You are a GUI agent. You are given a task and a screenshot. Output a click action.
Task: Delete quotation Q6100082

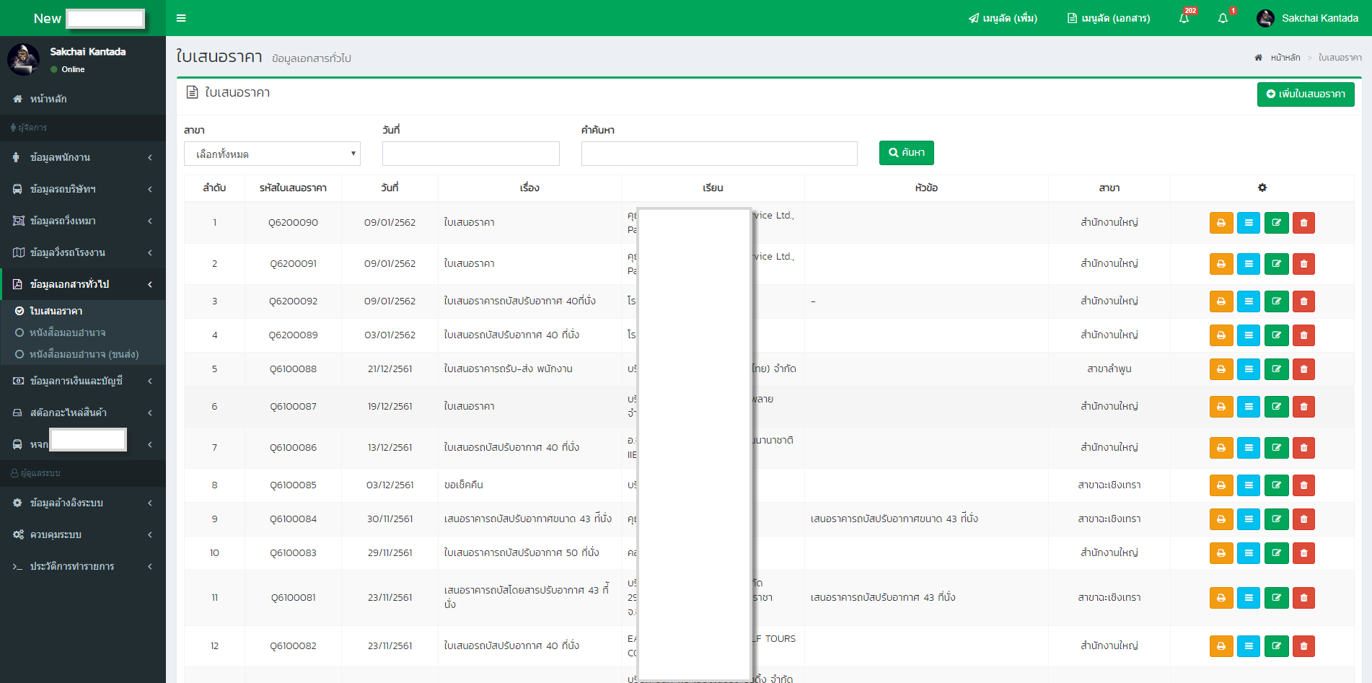click(1303, 646)
